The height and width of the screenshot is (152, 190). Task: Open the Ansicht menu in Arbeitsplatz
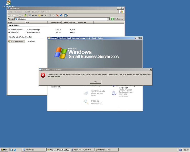(x=27, y=12)
